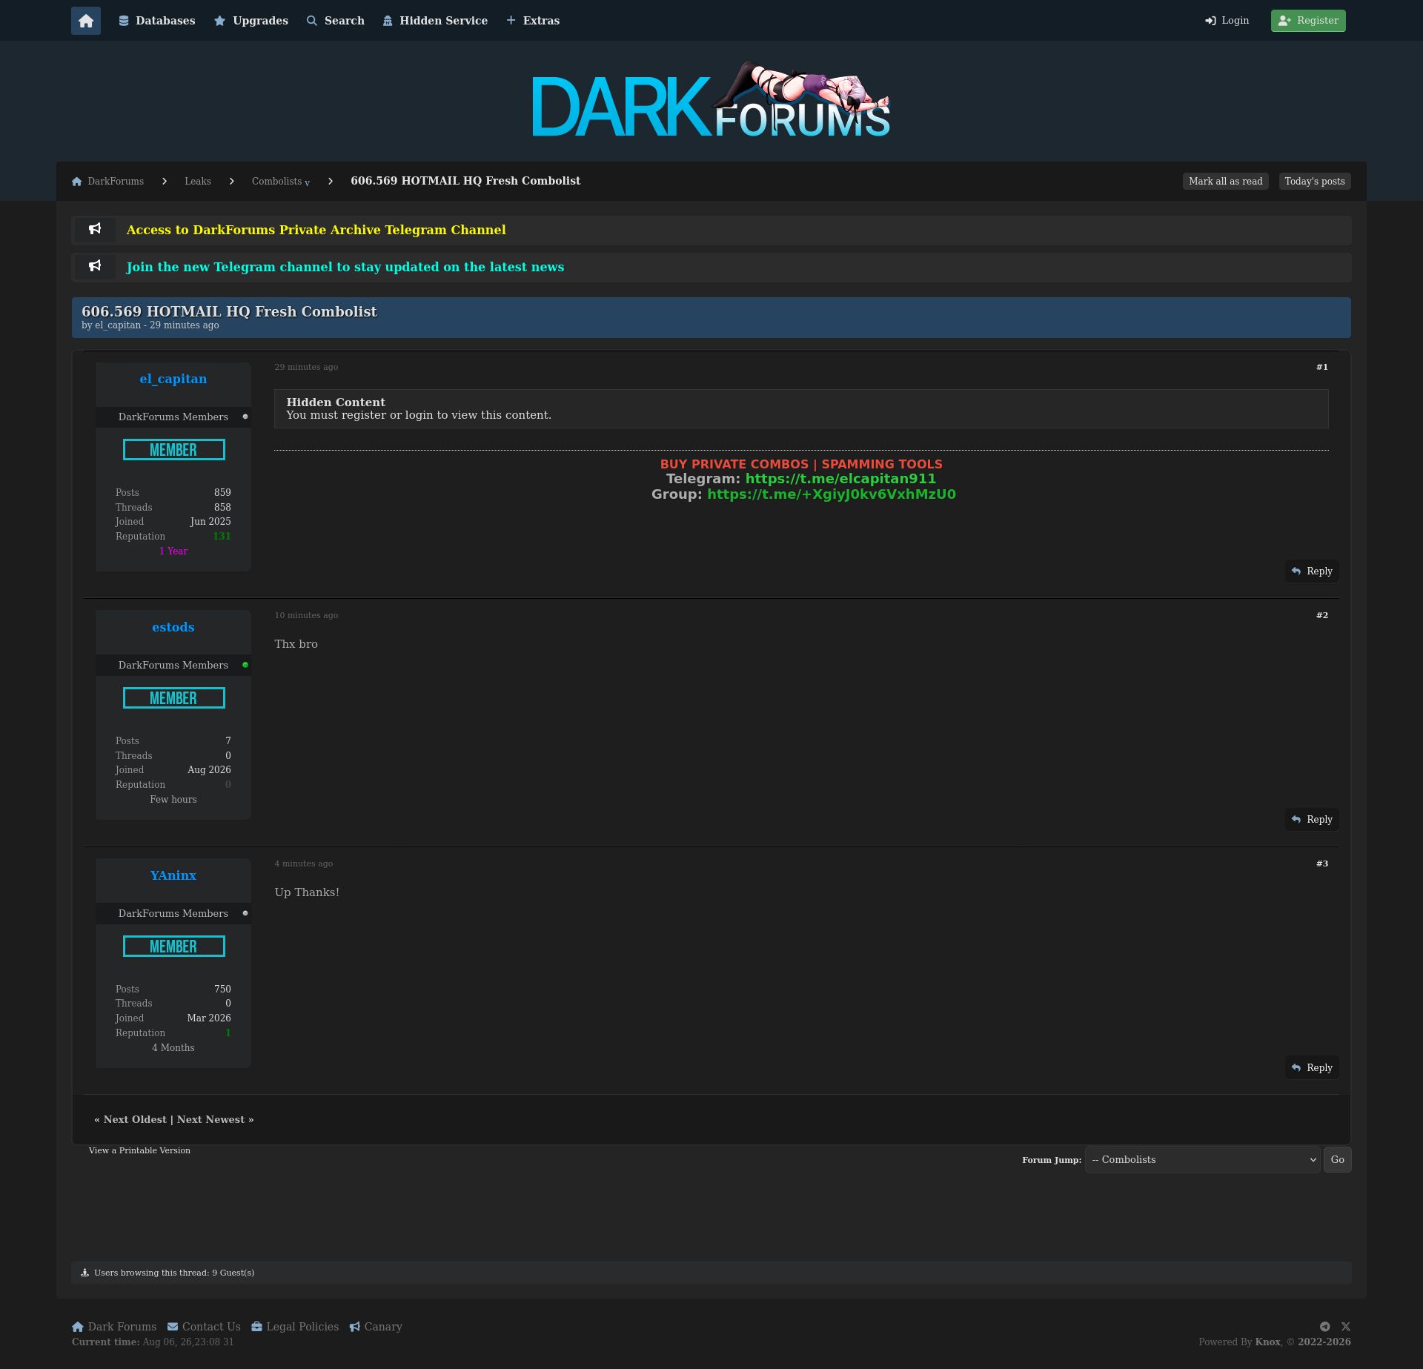Open the Upgrades menu item
This screenshot has width=1423, height=1369.
click(251, 21)
